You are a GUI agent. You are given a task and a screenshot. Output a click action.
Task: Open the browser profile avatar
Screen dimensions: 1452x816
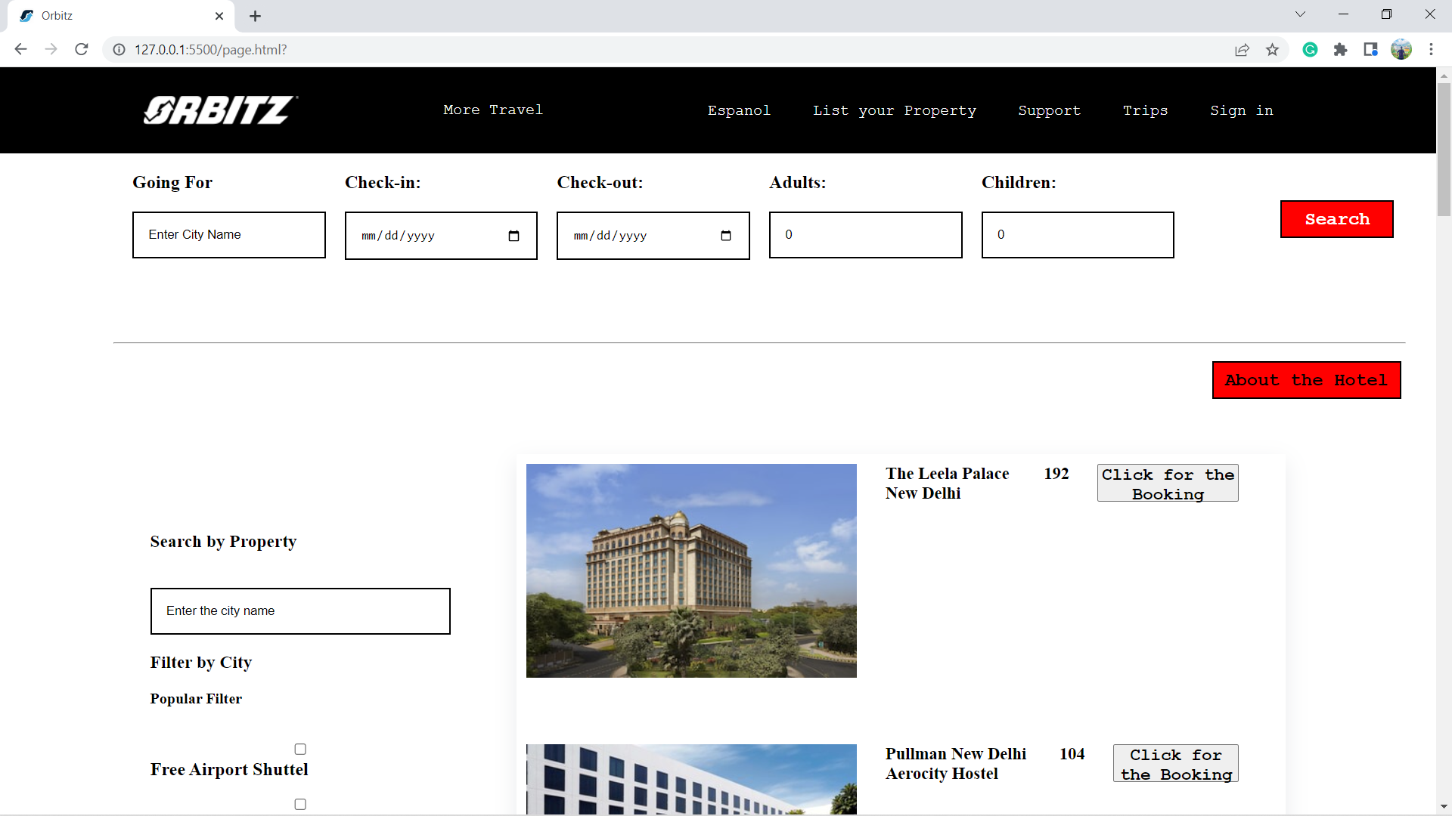(1402, 49)
